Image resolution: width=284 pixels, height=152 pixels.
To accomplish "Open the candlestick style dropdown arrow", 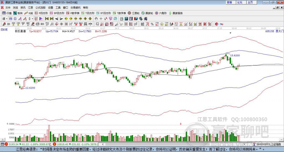I will [32, 19].
